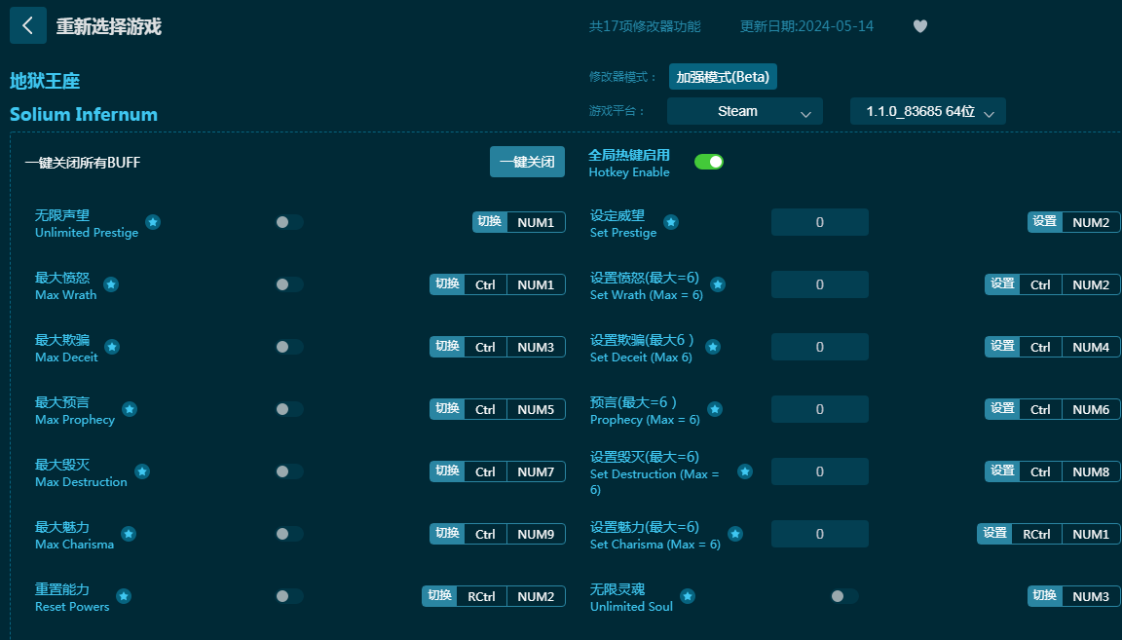Click 更新日期:2024-05-14 text
Viewport: 1122px width, 640px height.
coord(806,26)
